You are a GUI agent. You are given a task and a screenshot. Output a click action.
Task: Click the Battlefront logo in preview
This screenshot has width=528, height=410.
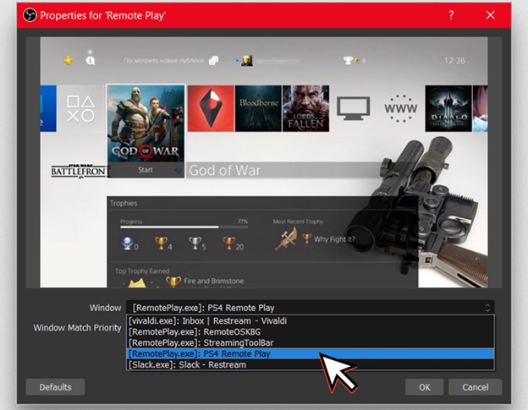pos(80,172)
